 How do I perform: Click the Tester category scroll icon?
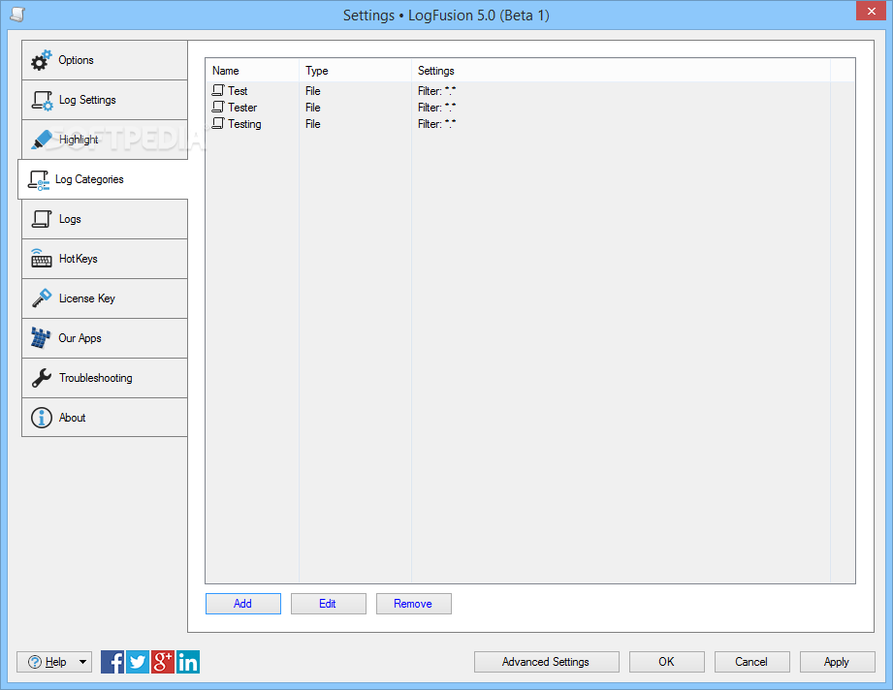pyautogui.click(x=218, y=107)
